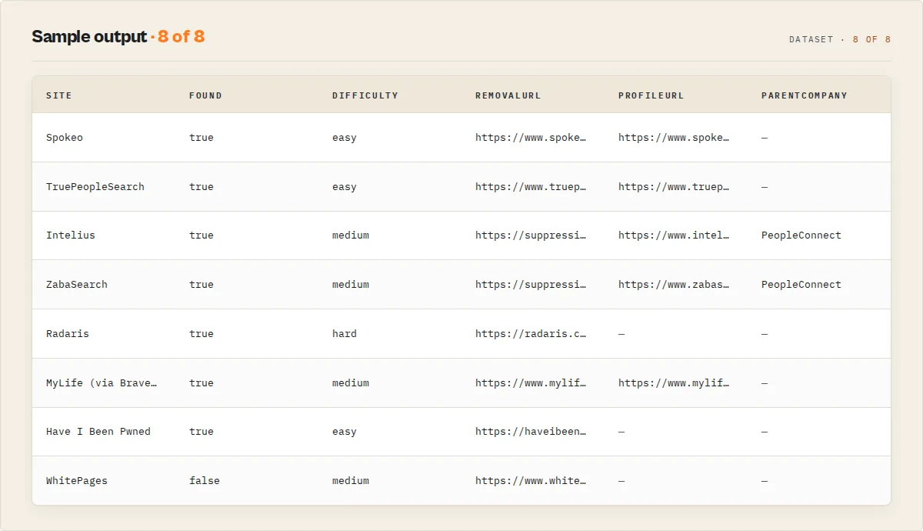Select the Spokeo site cell
Screen dimensions: 923x531
[65, 138]
